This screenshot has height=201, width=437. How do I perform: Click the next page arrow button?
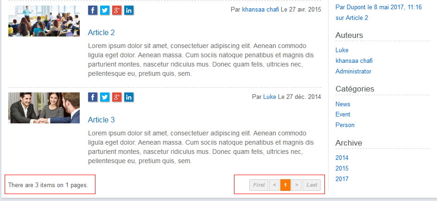pos(297,185)
